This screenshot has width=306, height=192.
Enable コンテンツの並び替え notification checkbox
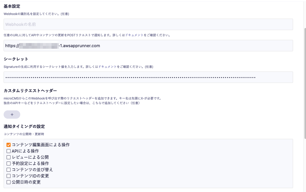(x=9, y=170)
